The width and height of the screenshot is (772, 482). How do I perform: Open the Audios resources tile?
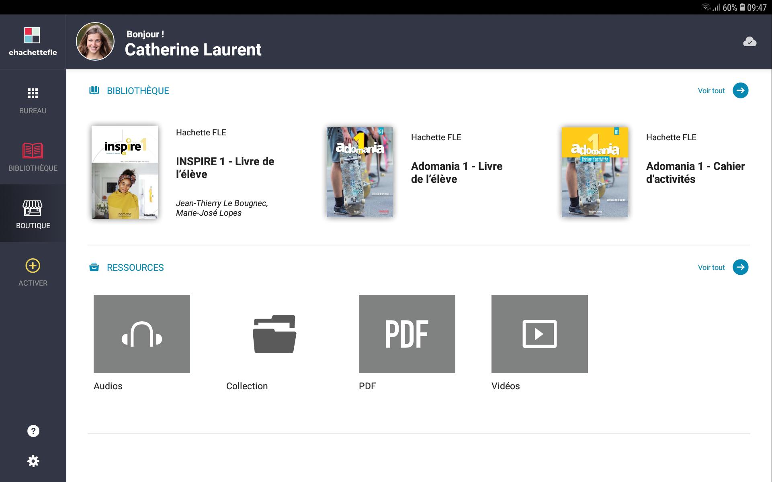[x=142, y=334]
